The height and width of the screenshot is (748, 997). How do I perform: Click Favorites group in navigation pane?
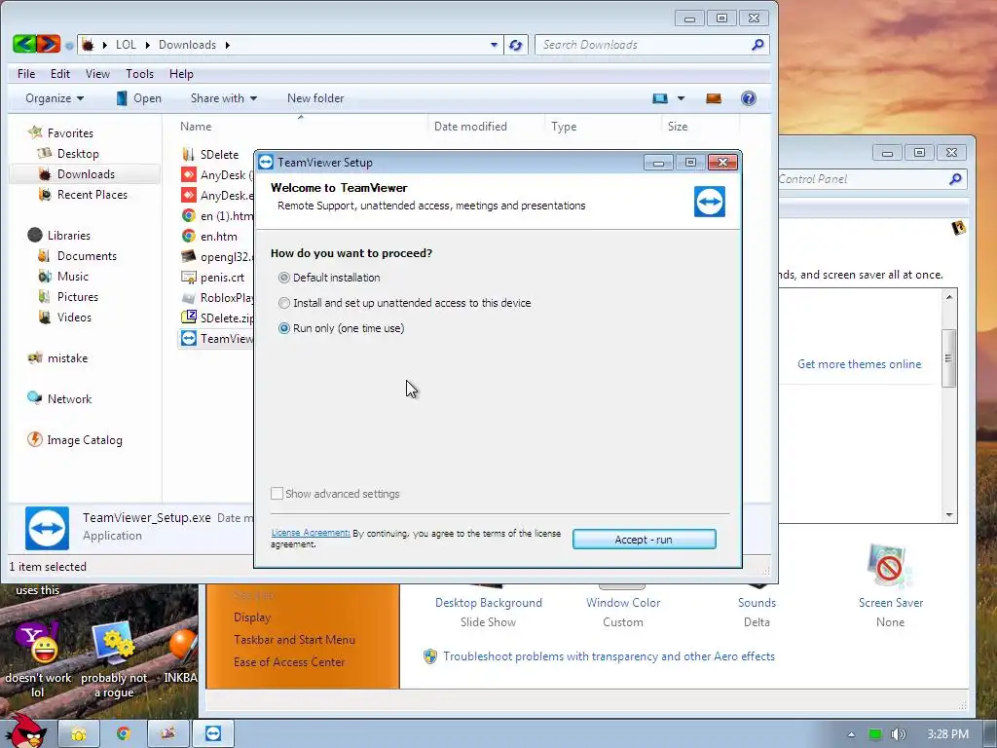[x=70, y=132]
